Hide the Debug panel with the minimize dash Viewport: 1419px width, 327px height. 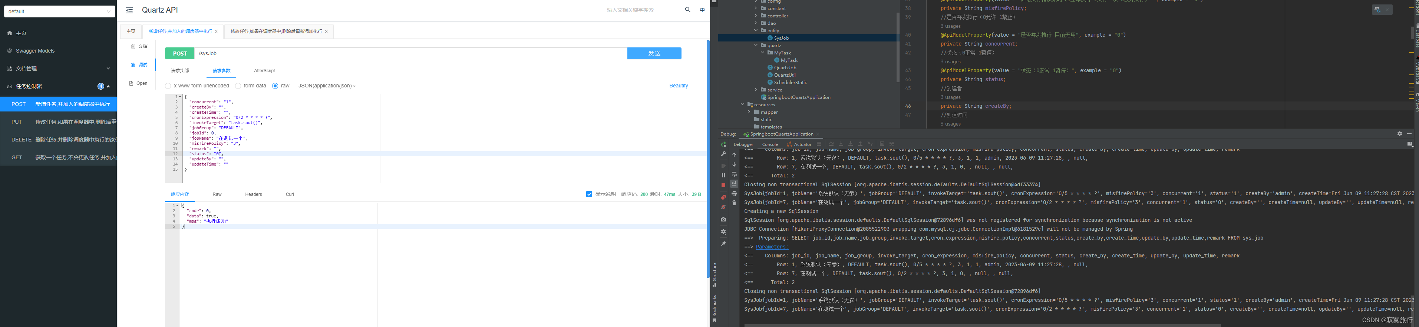tap(1410, 134)
